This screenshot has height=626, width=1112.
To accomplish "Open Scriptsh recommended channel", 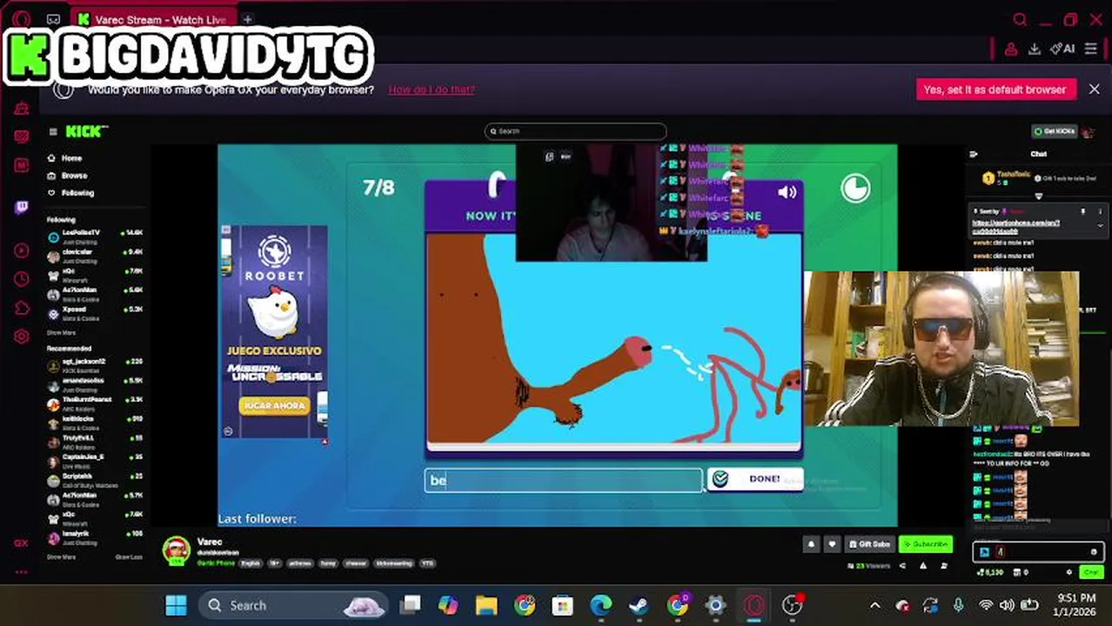I will (95, 479).
